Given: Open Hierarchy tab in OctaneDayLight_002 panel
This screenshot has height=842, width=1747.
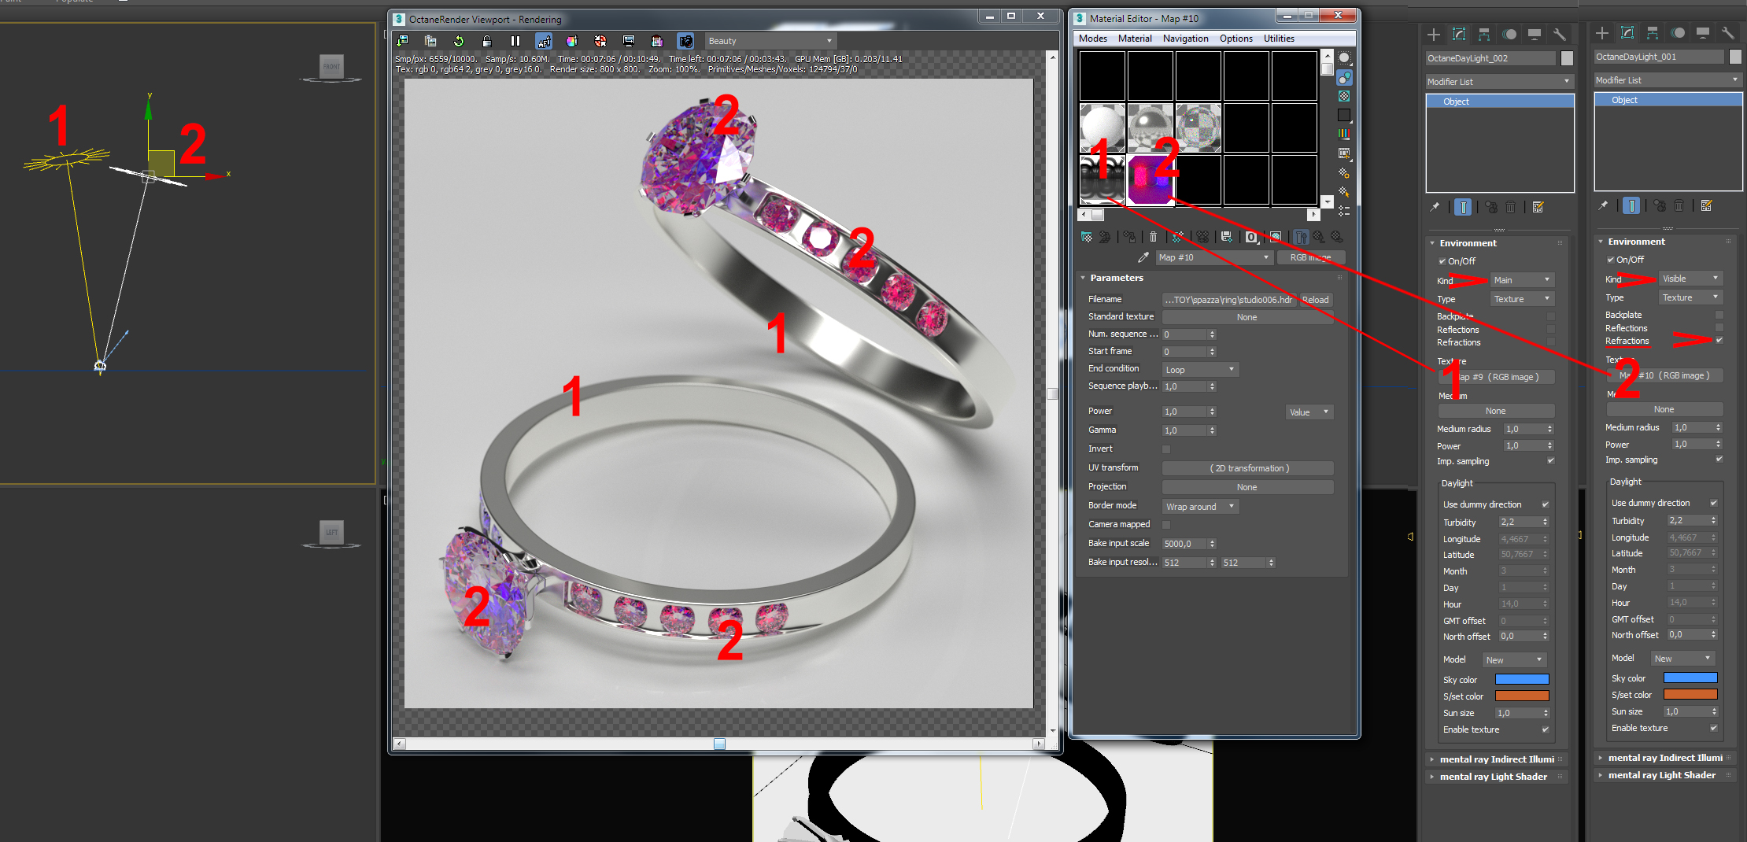Looking at the screenshot, I should [x=1484, y=35].
